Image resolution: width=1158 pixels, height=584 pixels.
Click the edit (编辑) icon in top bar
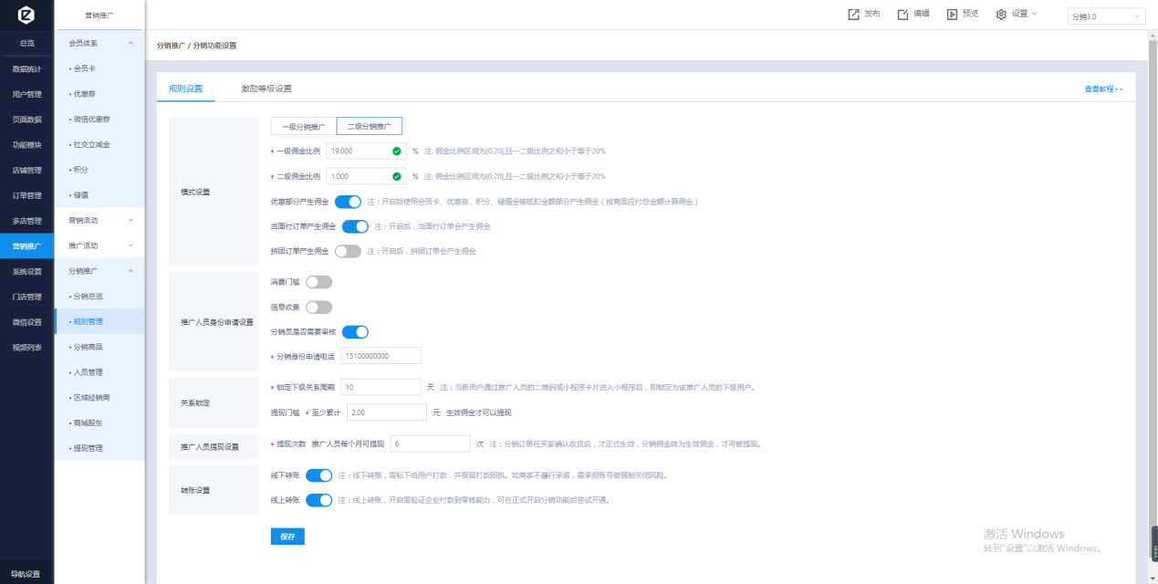902,15
